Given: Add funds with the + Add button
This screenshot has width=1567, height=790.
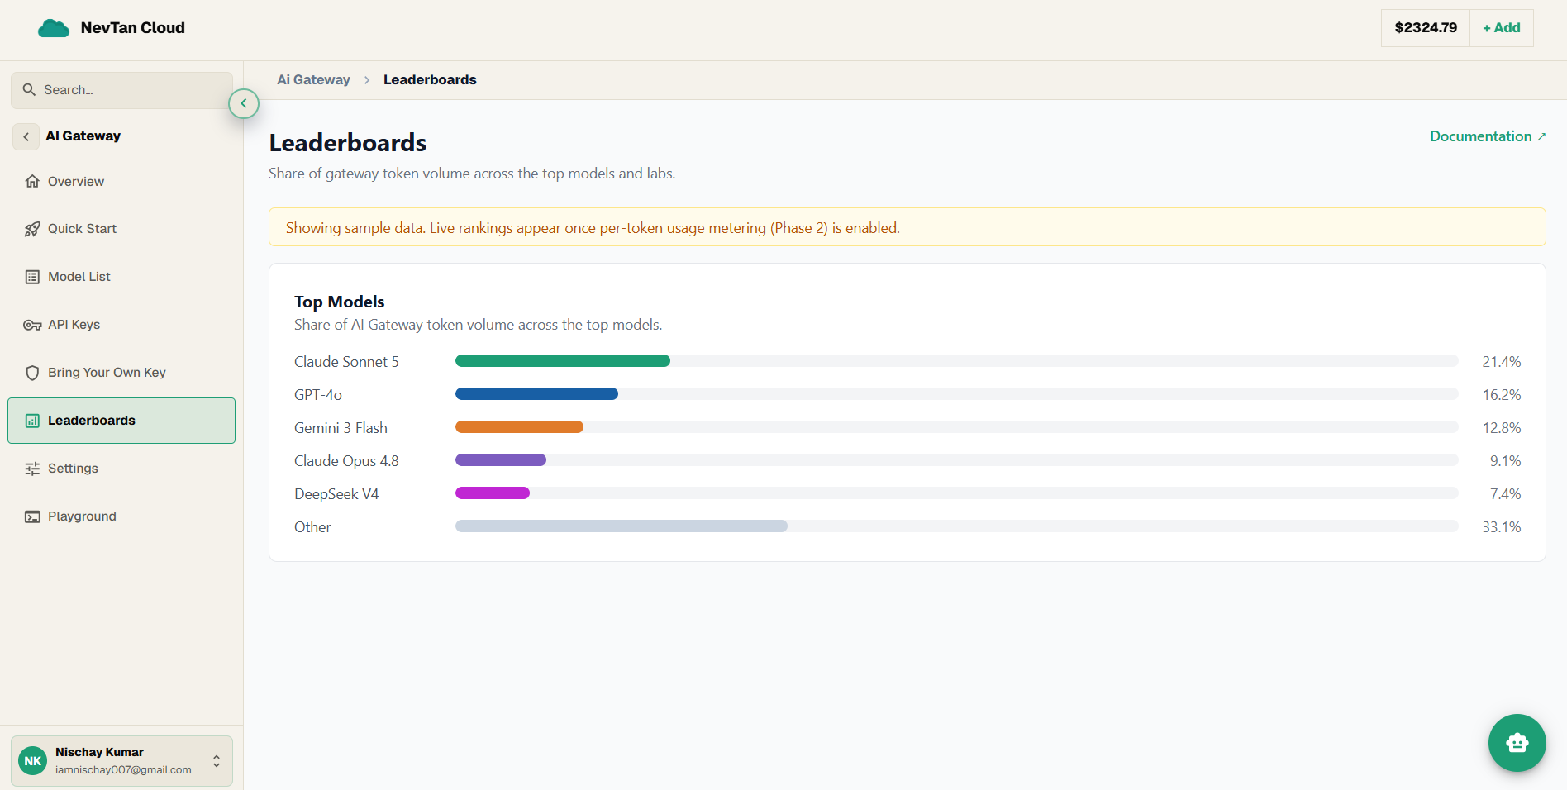Looking at the screenshot, I should [x=1501, y=28].
